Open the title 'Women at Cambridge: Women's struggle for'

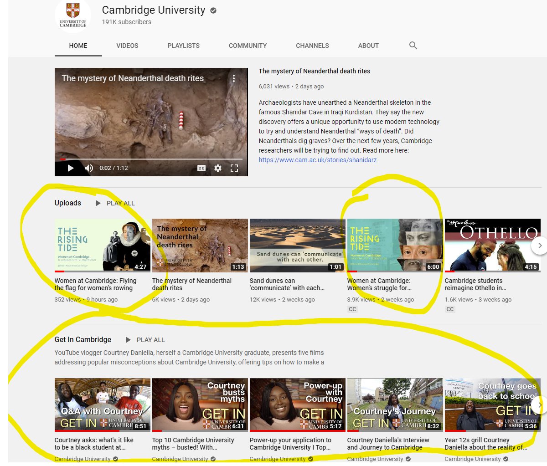pyautogui.click(x=379, y=284)
